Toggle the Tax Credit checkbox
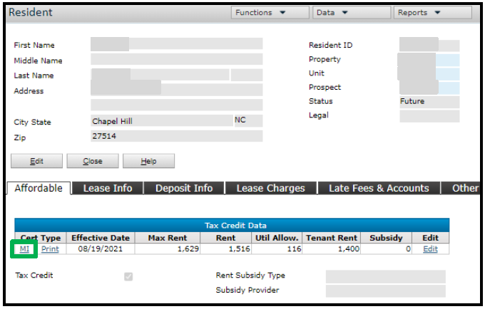 click(128, 276)
